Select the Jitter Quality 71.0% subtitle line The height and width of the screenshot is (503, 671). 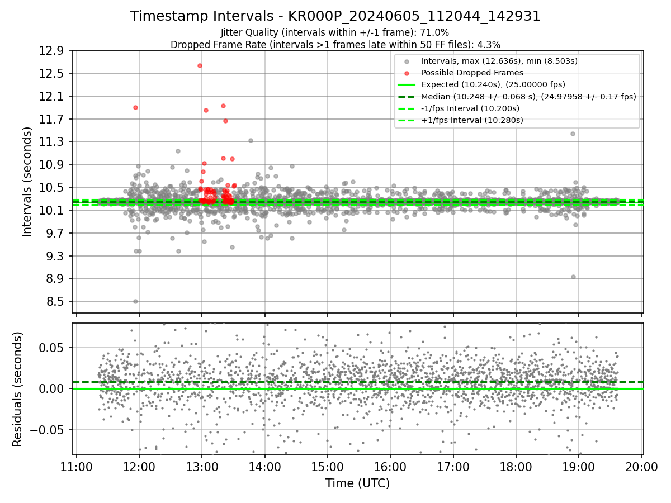click(x=335, y=33)
